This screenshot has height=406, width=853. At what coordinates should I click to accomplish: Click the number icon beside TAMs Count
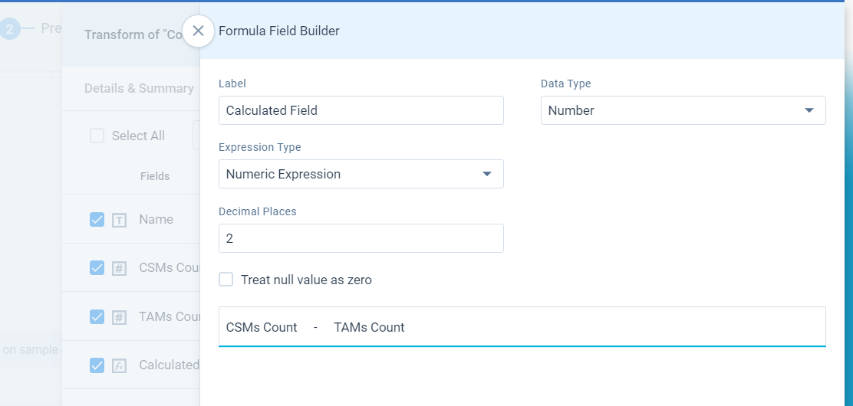tap(119, 317)
